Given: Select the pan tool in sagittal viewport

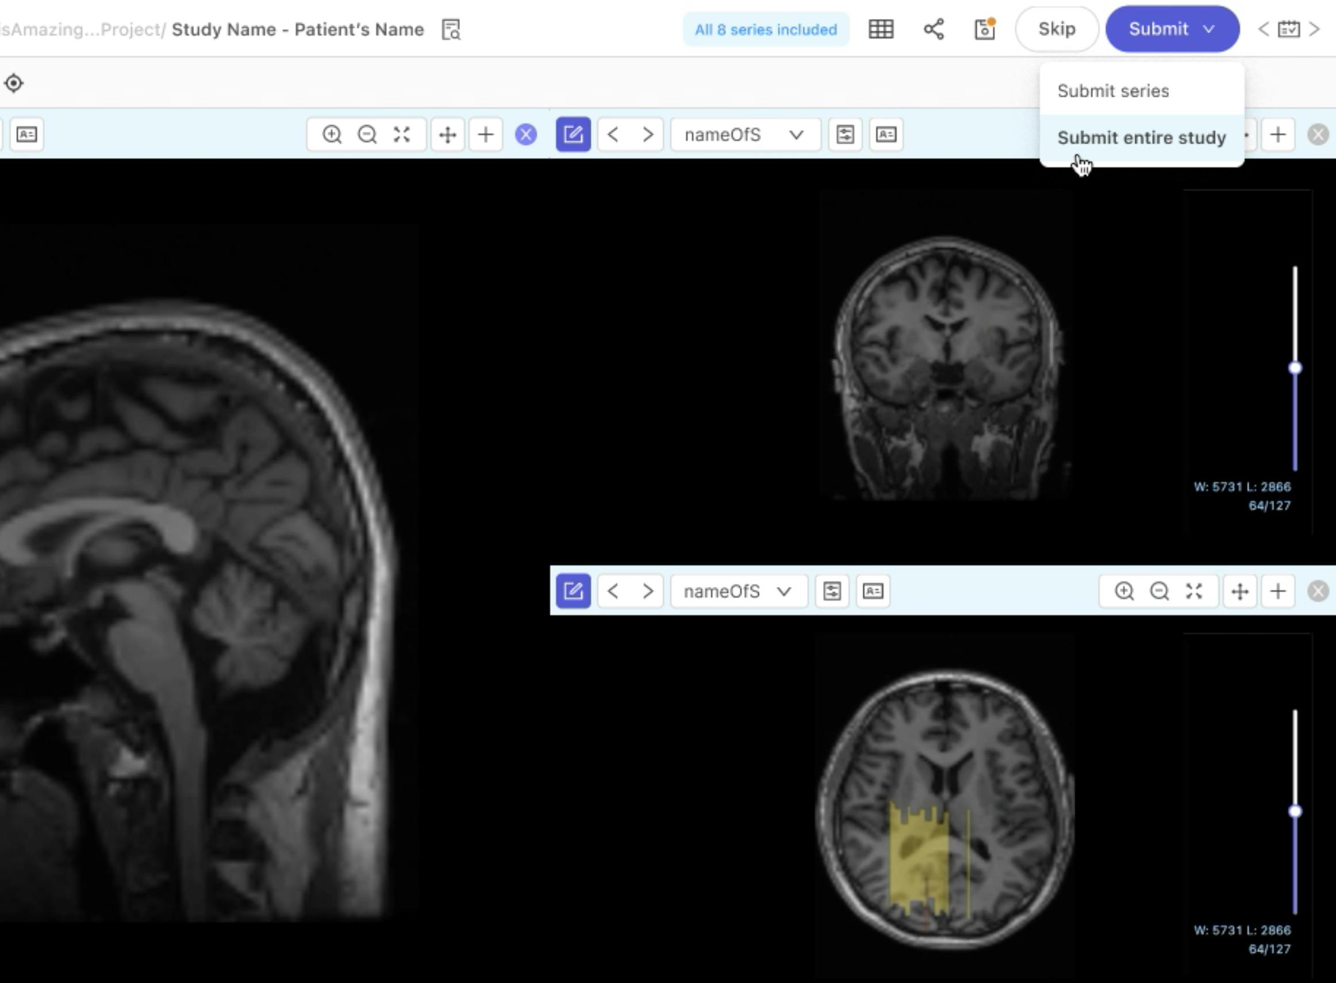Looking at the screenshot, I should [x=447, y=135].
